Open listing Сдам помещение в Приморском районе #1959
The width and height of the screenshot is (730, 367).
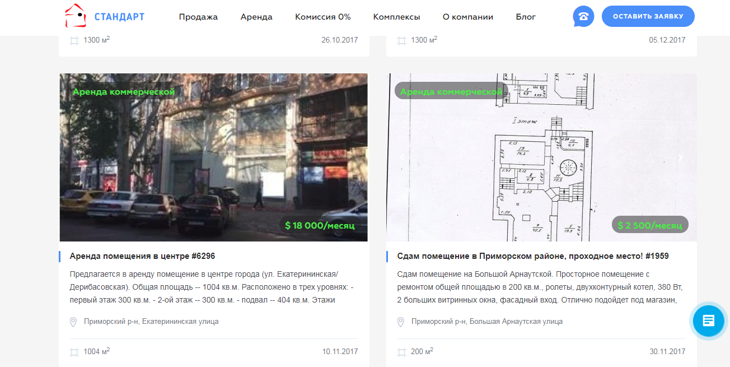[532, 256]
